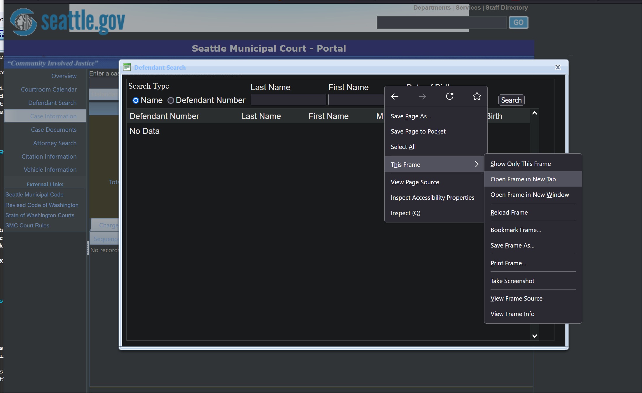Choose Take Screenshot from submenu
Image resolution: width=642 pixels, height=393 pixels.
pyautogui.click(x=512, y=281)
